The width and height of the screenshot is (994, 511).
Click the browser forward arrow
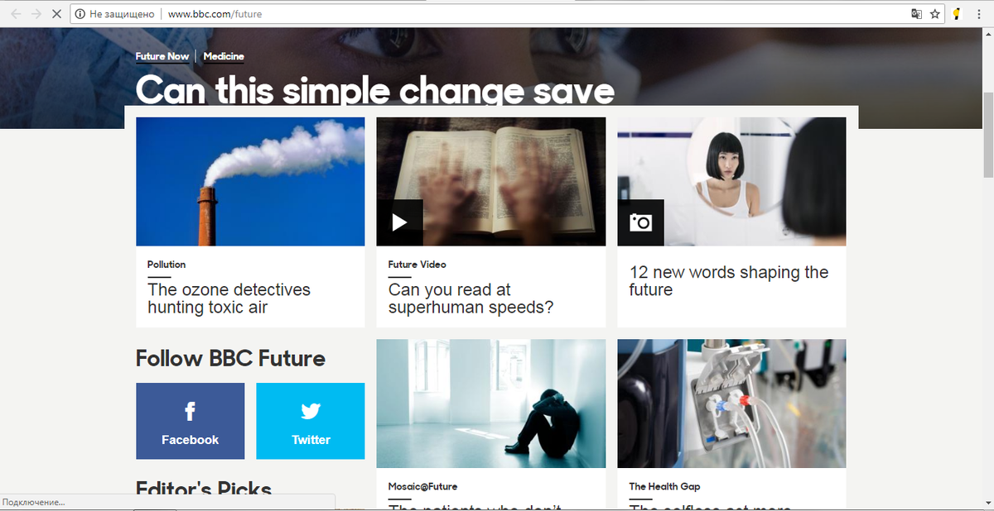[x=36, y=14]
